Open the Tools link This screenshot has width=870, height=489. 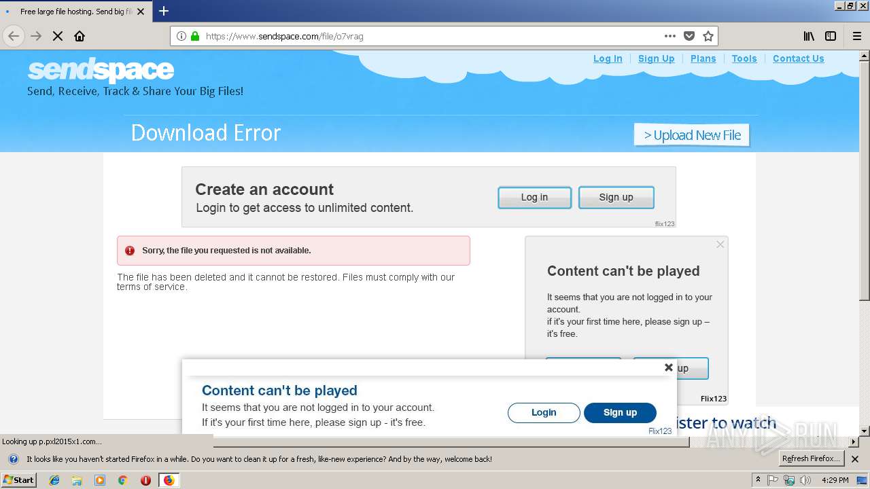744,58
